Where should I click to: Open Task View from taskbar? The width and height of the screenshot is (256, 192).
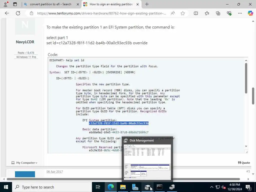98,187
